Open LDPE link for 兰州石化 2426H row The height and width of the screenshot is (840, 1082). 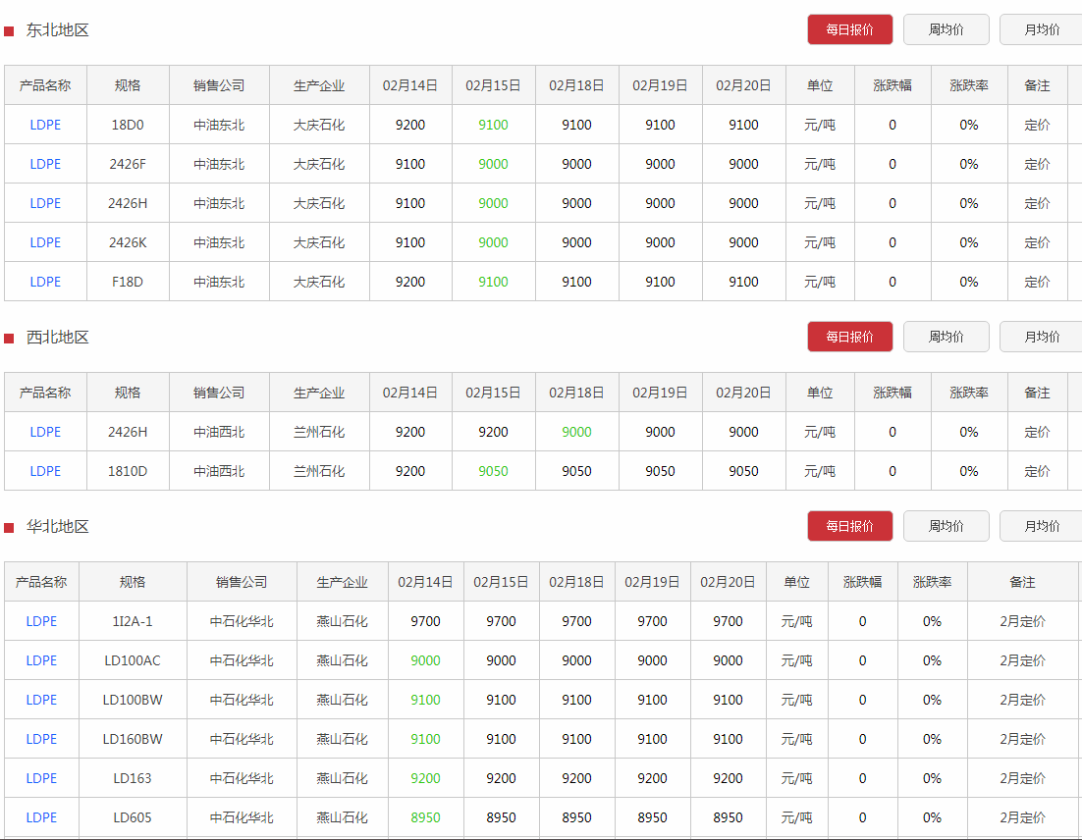tap(45, 432)
